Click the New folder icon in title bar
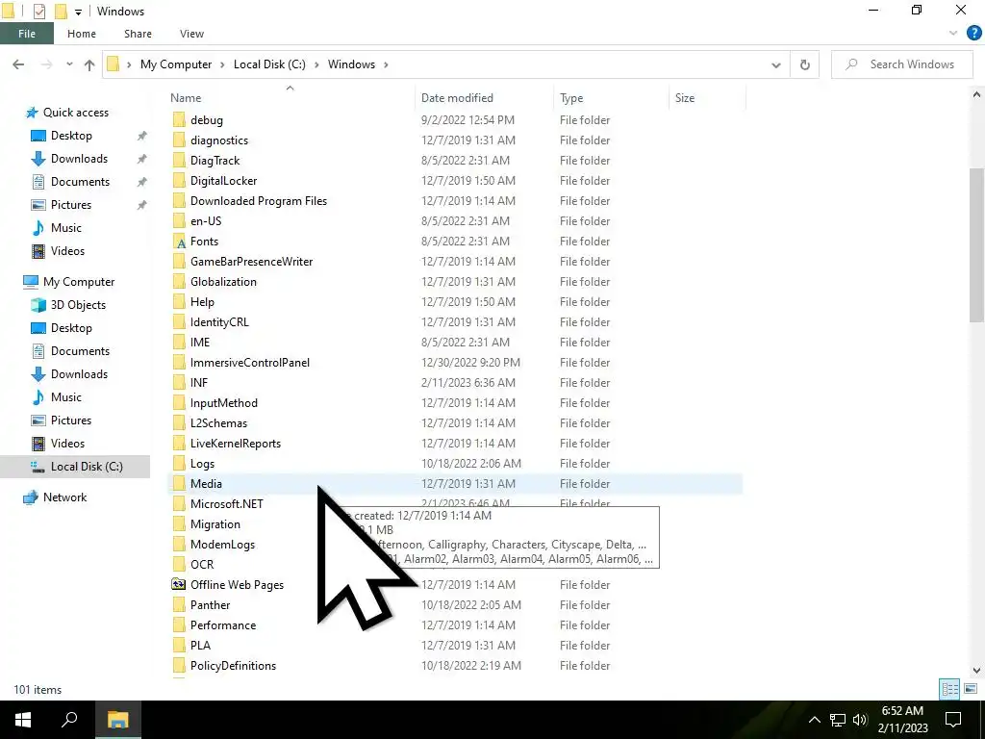The width and height of the screenshot is (985, 739). click(61, 12)
